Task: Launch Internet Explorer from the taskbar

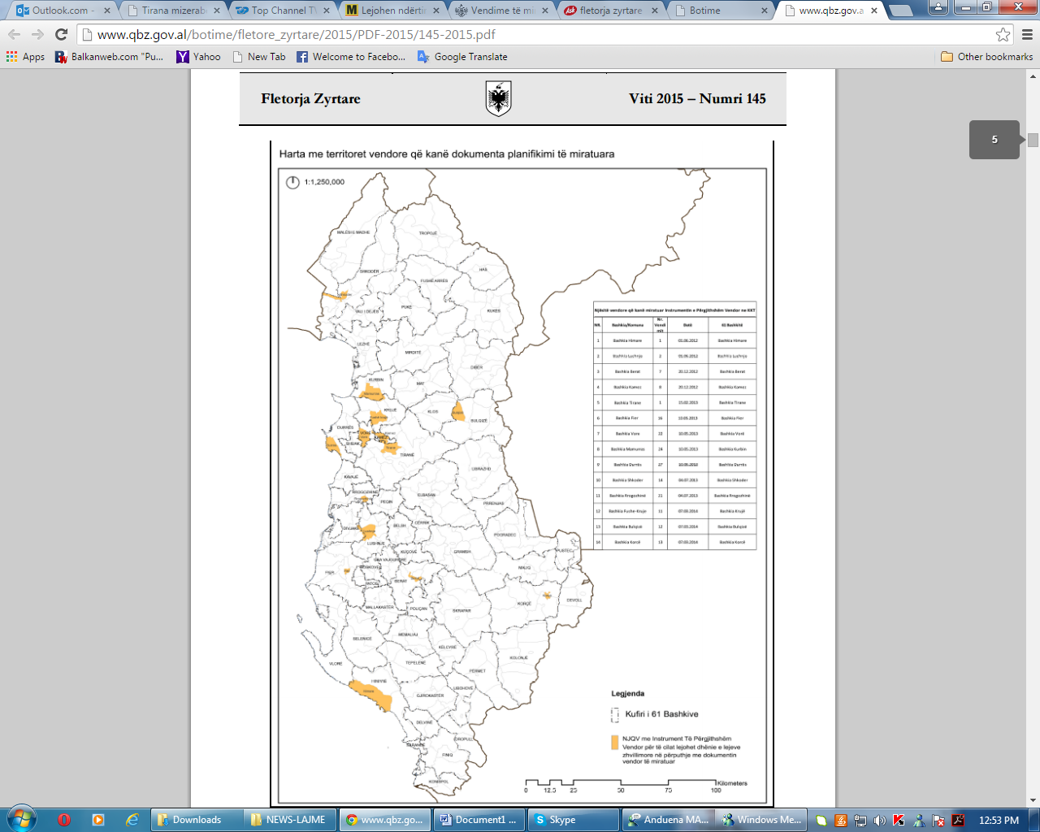Action: tap(132, 820)
